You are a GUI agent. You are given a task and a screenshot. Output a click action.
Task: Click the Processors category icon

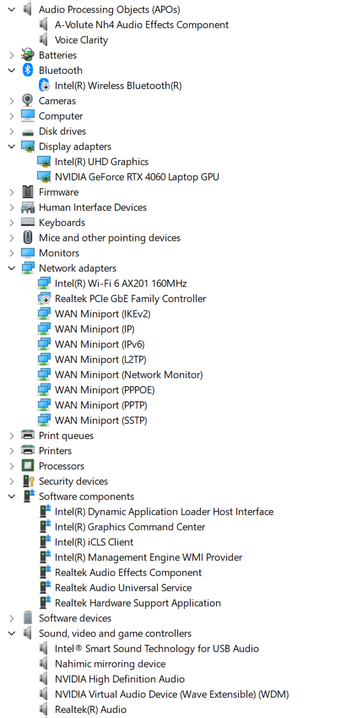click(x=28, y=466)
